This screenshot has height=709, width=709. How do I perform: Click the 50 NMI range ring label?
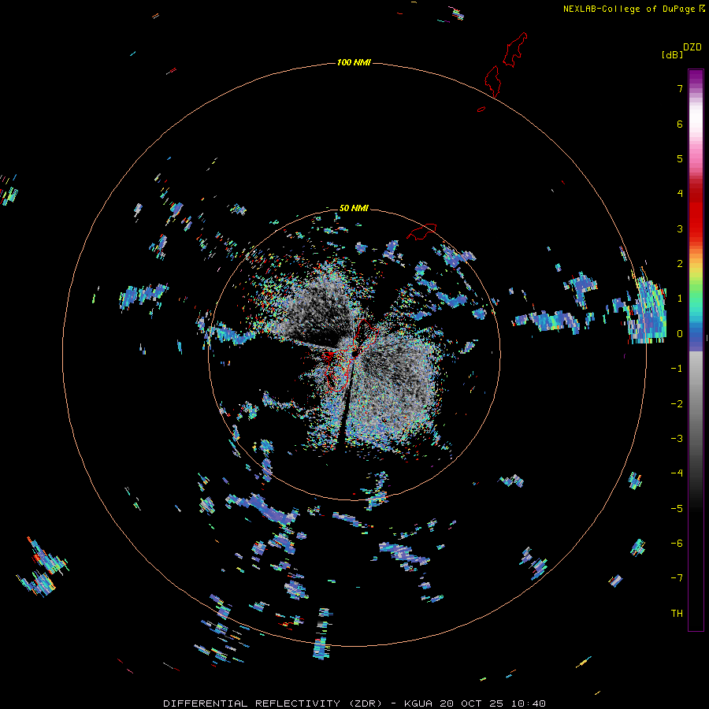[354, 208]
